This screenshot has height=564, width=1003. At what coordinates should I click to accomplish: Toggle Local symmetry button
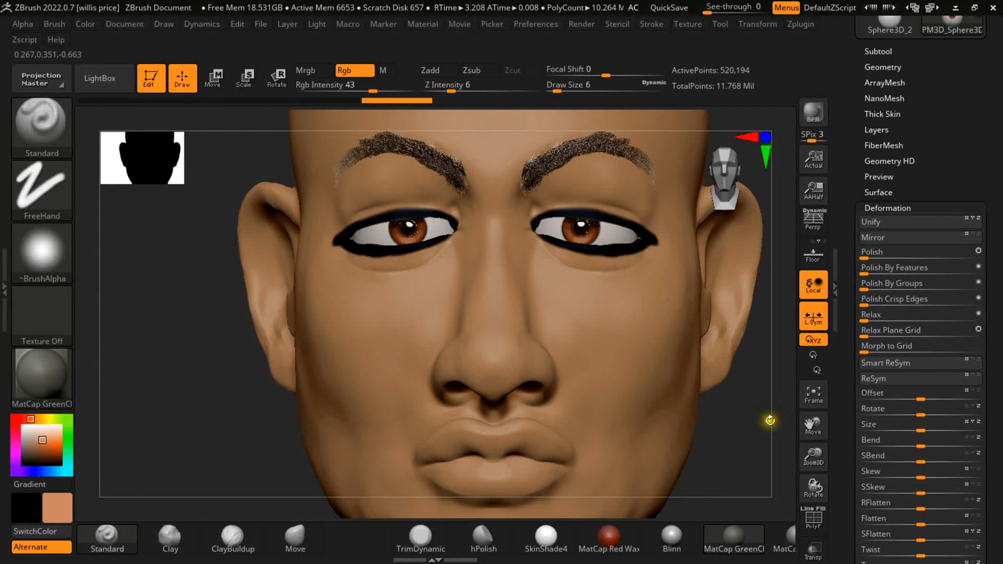[813, 285]
